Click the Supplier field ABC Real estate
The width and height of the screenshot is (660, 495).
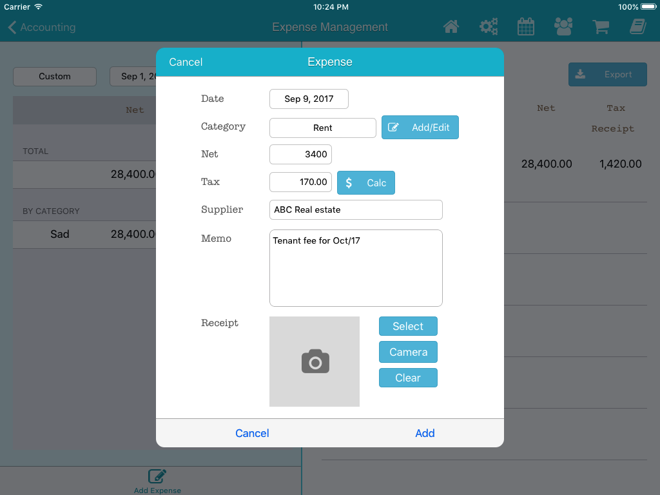tap(356, 210)
